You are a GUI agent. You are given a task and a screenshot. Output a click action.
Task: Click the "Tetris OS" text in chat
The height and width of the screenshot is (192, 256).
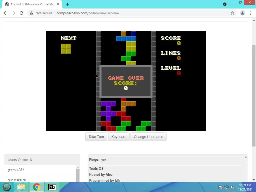[96, 168]
